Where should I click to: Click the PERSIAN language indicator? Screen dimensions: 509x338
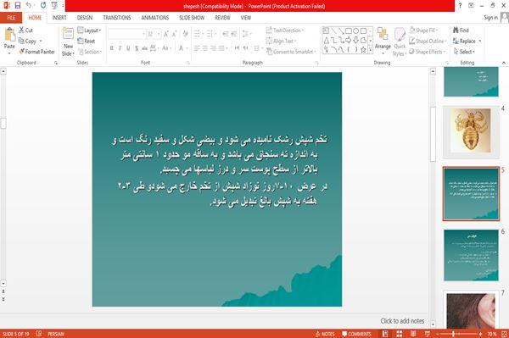[x=56, y=334]
